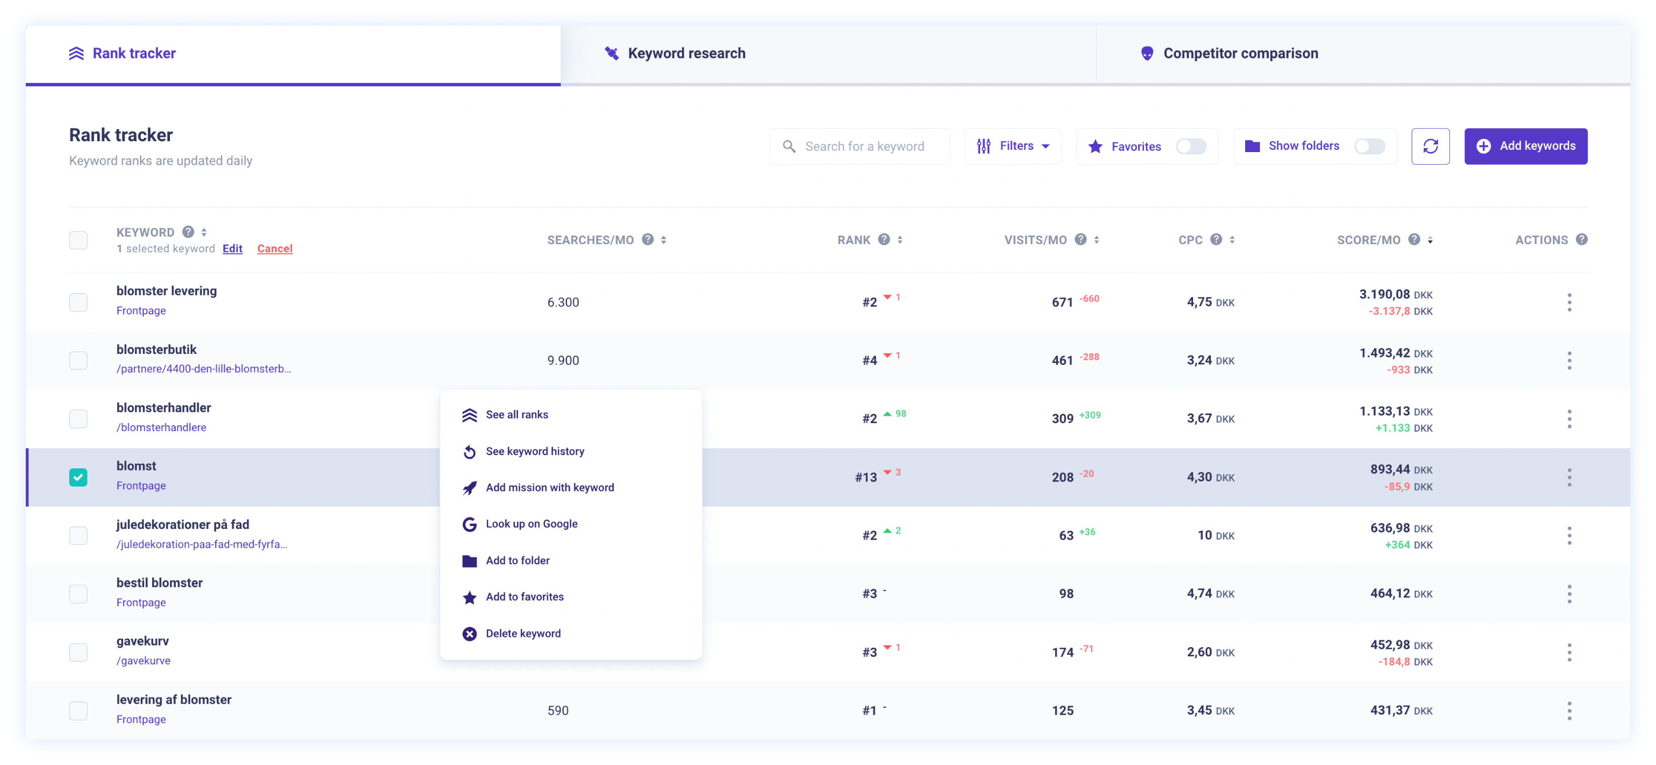Open the help tooltip beside RANK column

[x=885, y=239]
